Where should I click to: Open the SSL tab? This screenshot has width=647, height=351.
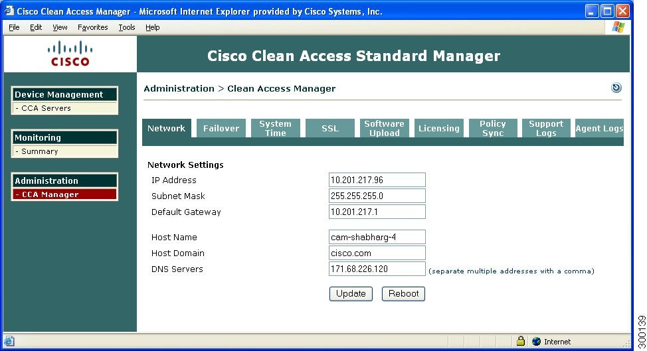point(329,129)
